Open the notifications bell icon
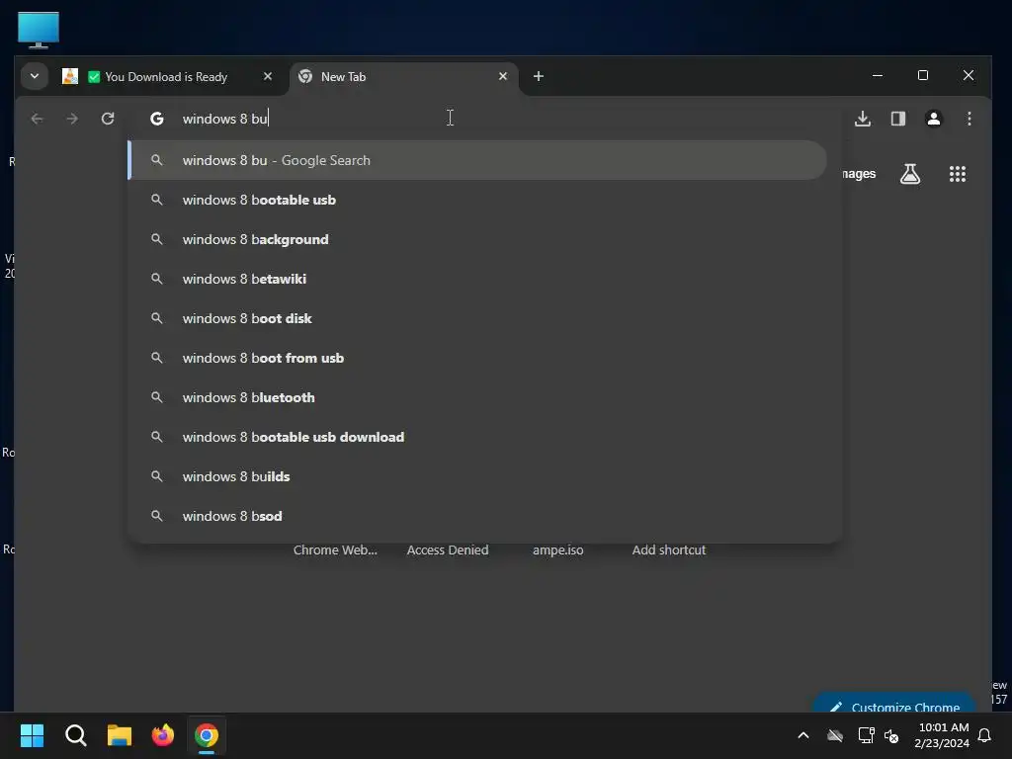This screenshot has height=759, width=1012. tap(985, 735)
